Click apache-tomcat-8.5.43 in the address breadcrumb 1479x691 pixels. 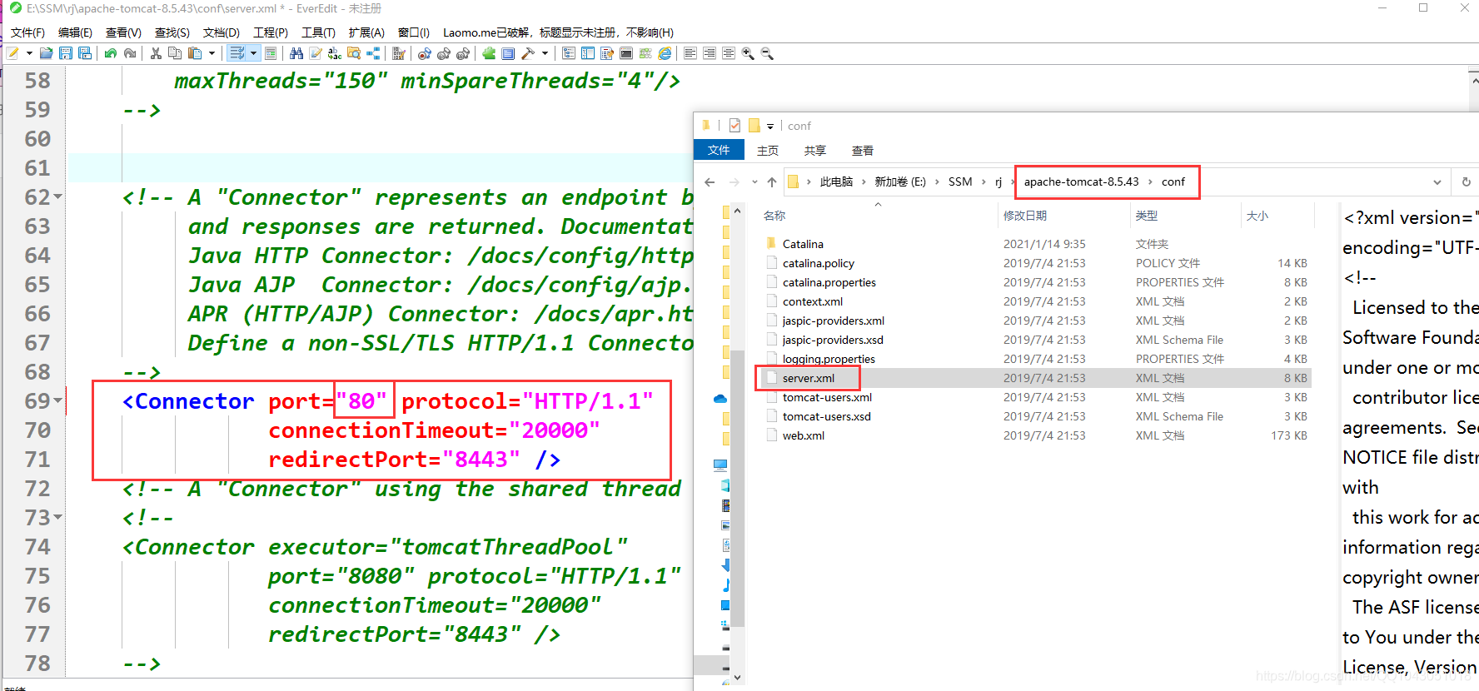coord(1081,181)
